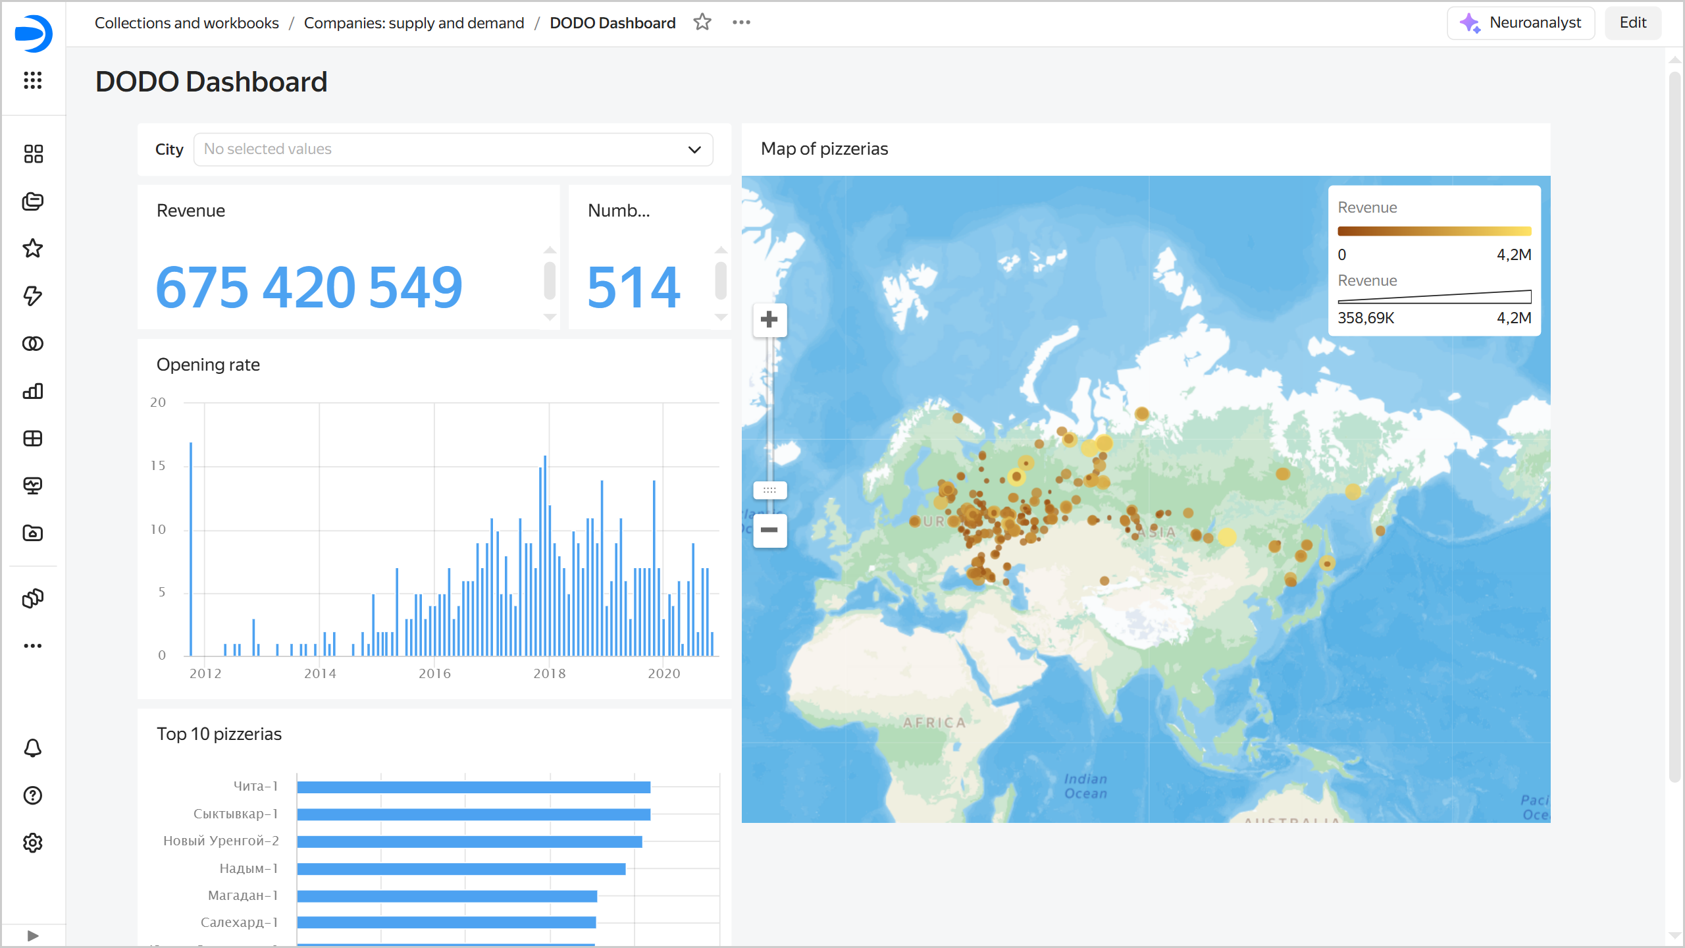Open Companies: supply and demand breadcrumb
Viewport: 1685px width, 948px height.
413,23
